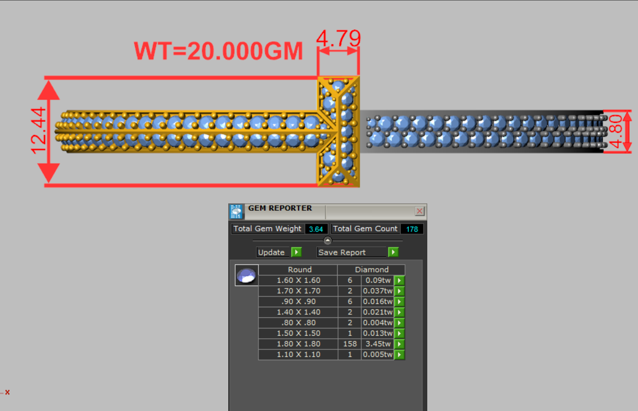638x411 pixels.
Task: Close the Gem Reporter panel
Action: 419,211
